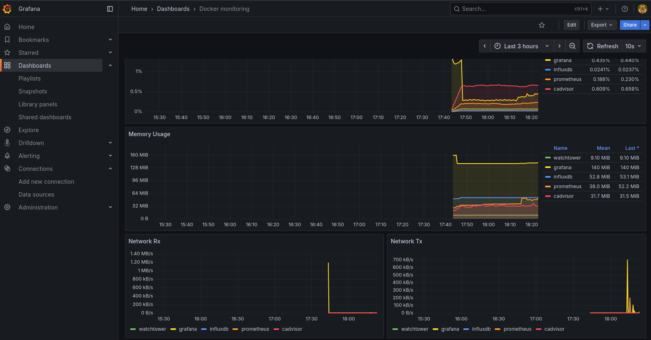The image size is (651, 340).
Task: Open the Explore compass item
Action: pyautogui.click(x=29, y=130)
